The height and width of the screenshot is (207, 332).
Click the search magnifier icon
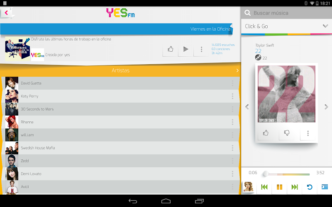247,13
